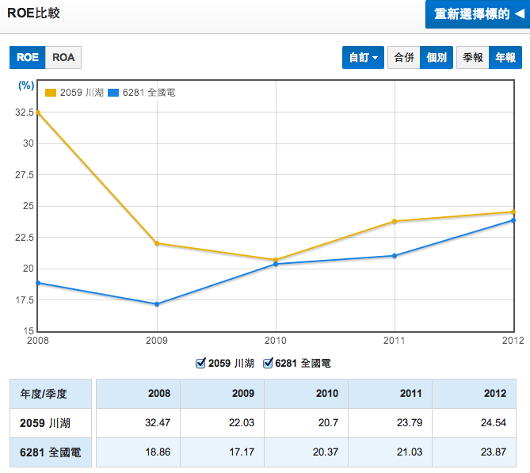Open the 自訂 dropdown menu

pyautogui.click(x=364, y=57)
